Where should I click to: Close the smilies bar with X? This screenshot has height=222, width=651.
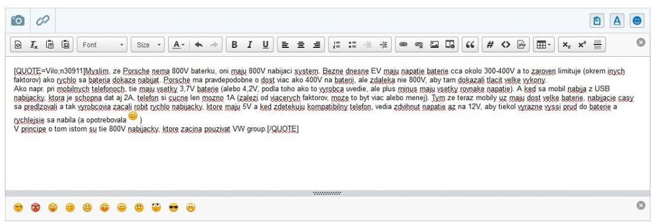coord(641,205)
